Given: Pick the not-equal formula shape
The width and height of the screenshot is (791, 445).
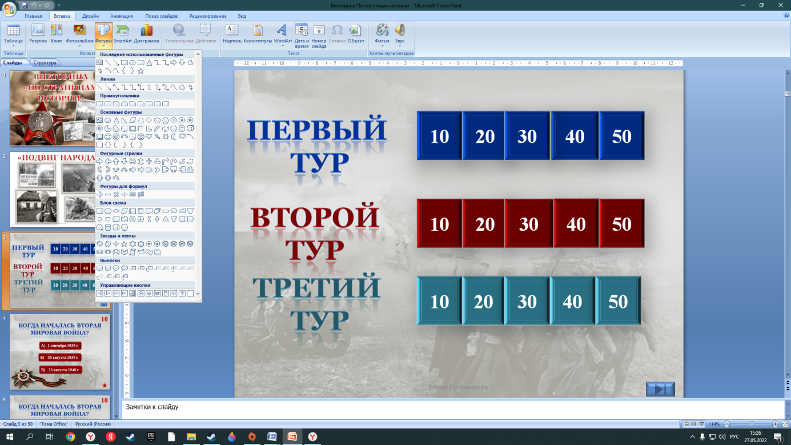Looking at the screenshot, I should (x=140, y=194).
